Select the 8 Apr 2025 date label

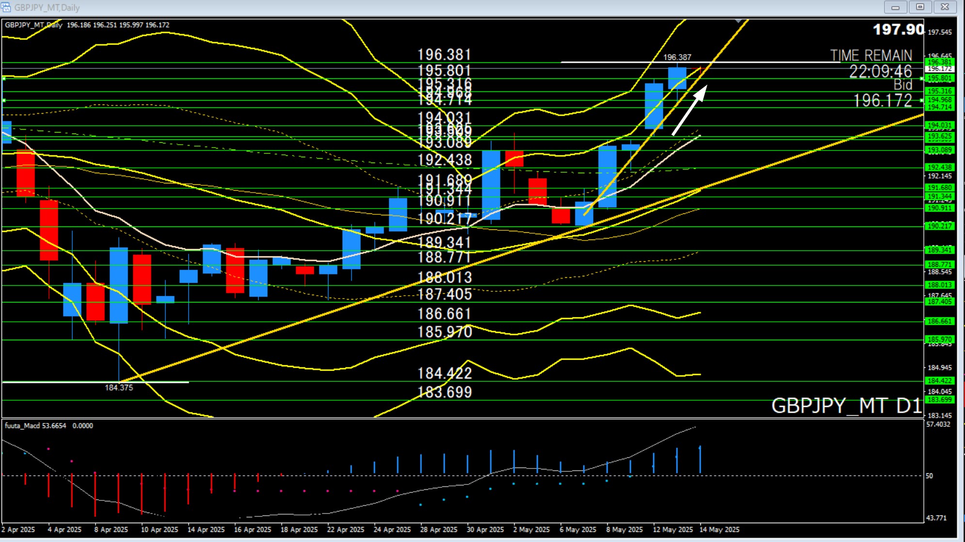111,529
